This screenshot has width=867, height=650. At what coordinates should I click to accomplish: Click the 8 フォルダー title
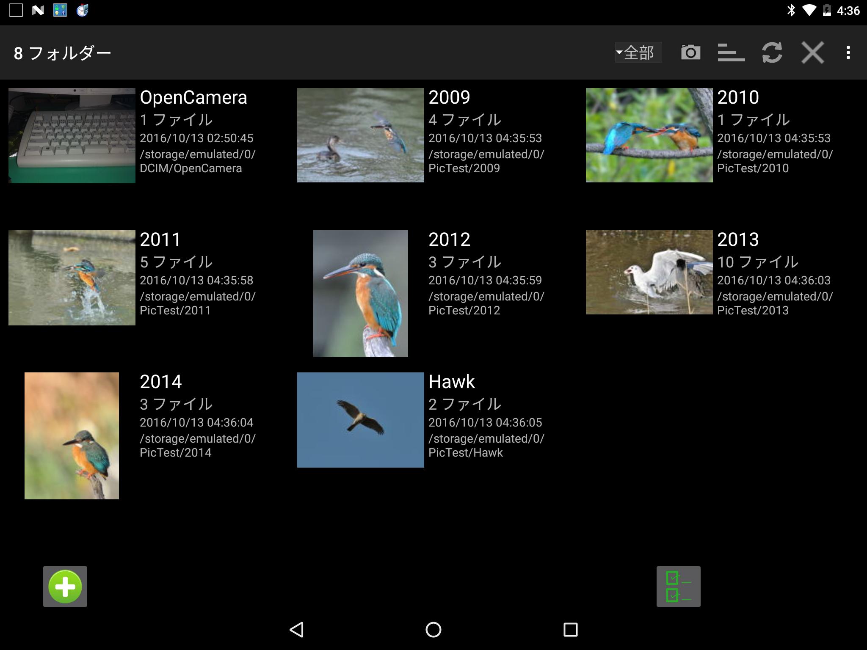coord(62,53)
